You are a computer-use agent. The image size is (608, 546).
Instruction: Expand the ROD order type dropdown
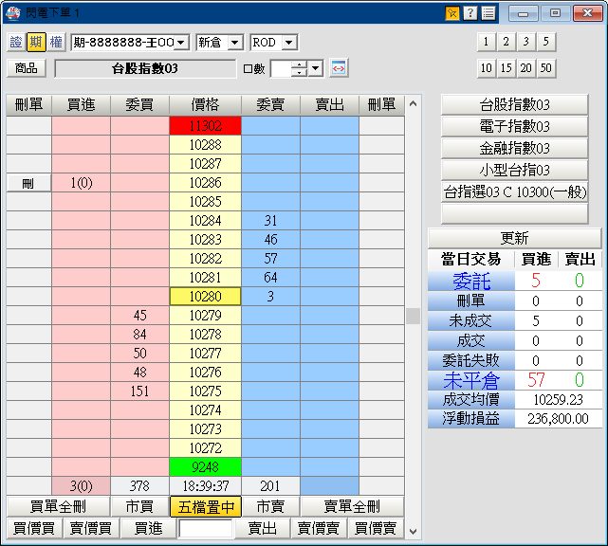(273, 43)
